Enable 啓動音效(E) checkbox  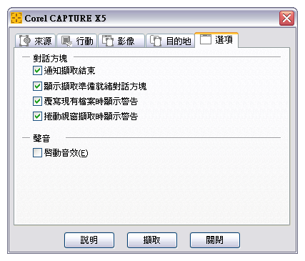(37, 153)
